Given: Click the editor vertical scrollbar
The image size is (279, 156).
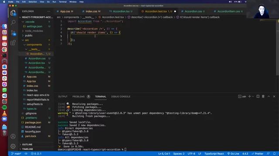Looking at the screenshot, I should [278, 48].
